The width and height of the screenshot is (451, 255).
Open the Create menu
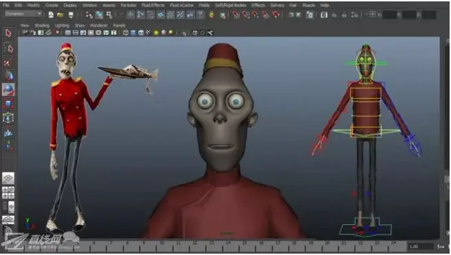(x=52, y=5)
